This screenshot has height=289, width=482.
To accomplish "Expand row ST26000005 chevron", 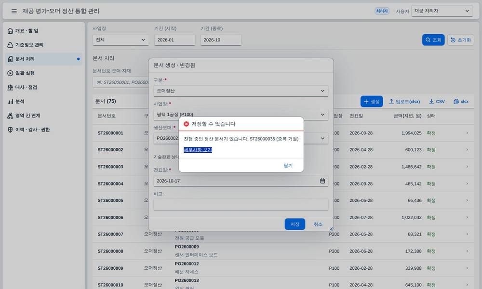I will pos(467,200).
